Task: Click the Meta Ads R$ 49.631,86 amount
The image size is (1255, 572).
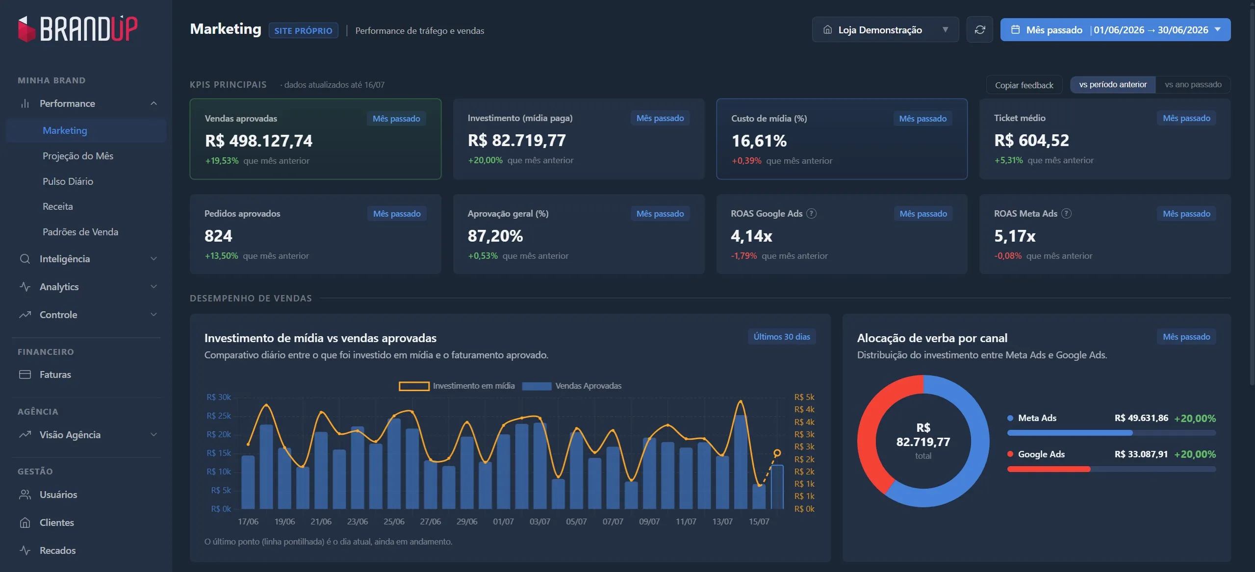Action: click(1141, 418)
